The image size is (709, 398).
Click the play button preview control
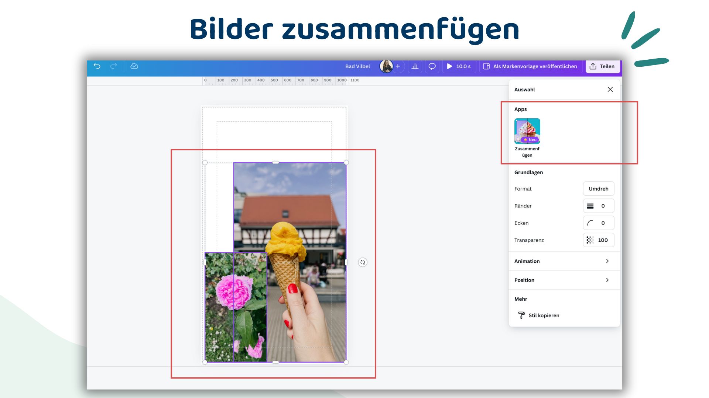pyautogui.click(x=449, y=66)
